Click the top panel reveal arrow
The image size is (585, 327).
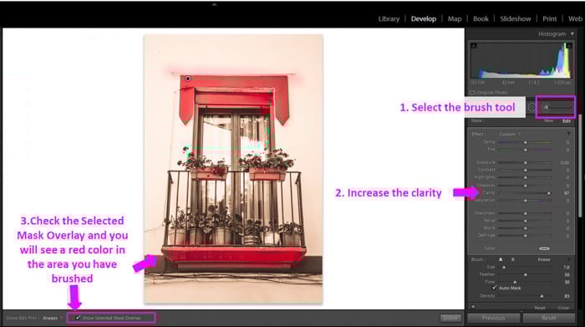214,4
